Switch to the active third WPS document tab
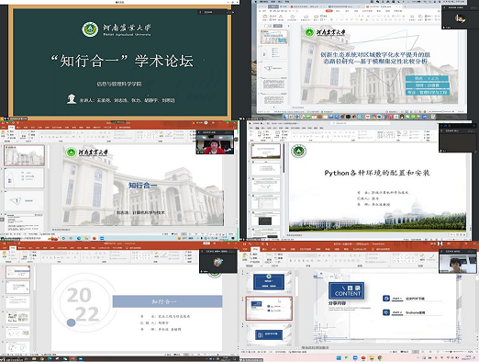The width and height of the screenshot is (479, 362). coord(384,6)
